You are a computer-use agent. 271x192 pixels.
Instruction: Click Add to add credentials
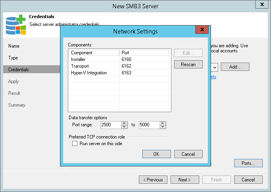tap(235, 67)
